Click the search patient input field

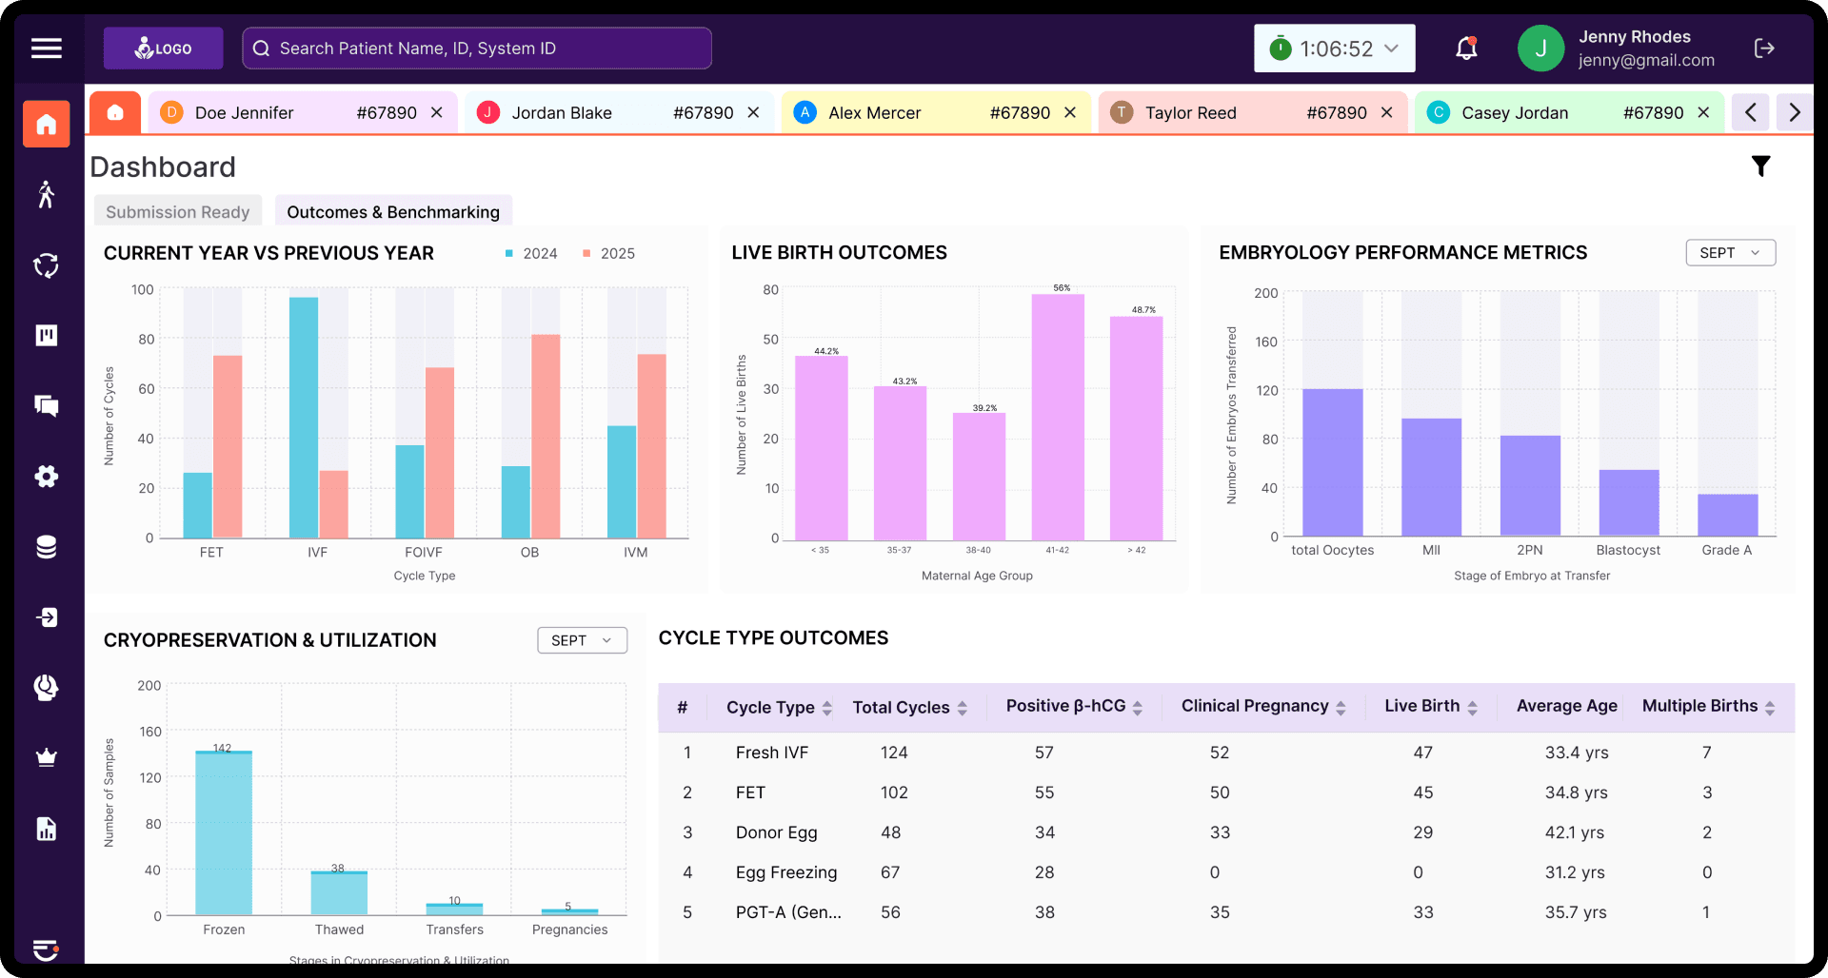point(476,48)
